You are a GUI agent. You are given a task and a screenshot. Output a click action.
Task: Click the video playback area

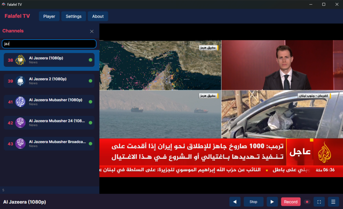[x=221, y=109]
